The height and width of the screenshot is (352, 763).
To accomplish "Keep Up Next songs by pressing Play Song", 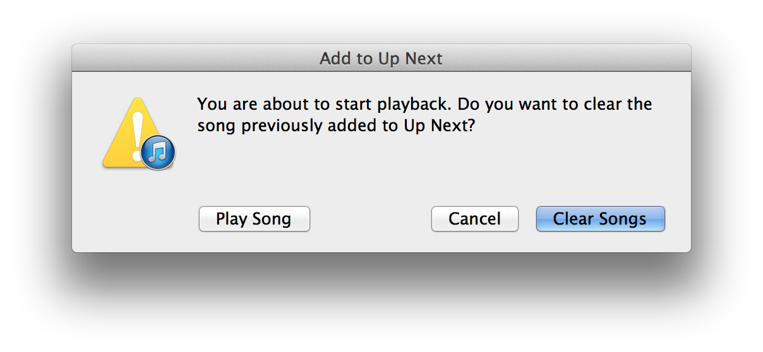I will [x=254, y=219].
